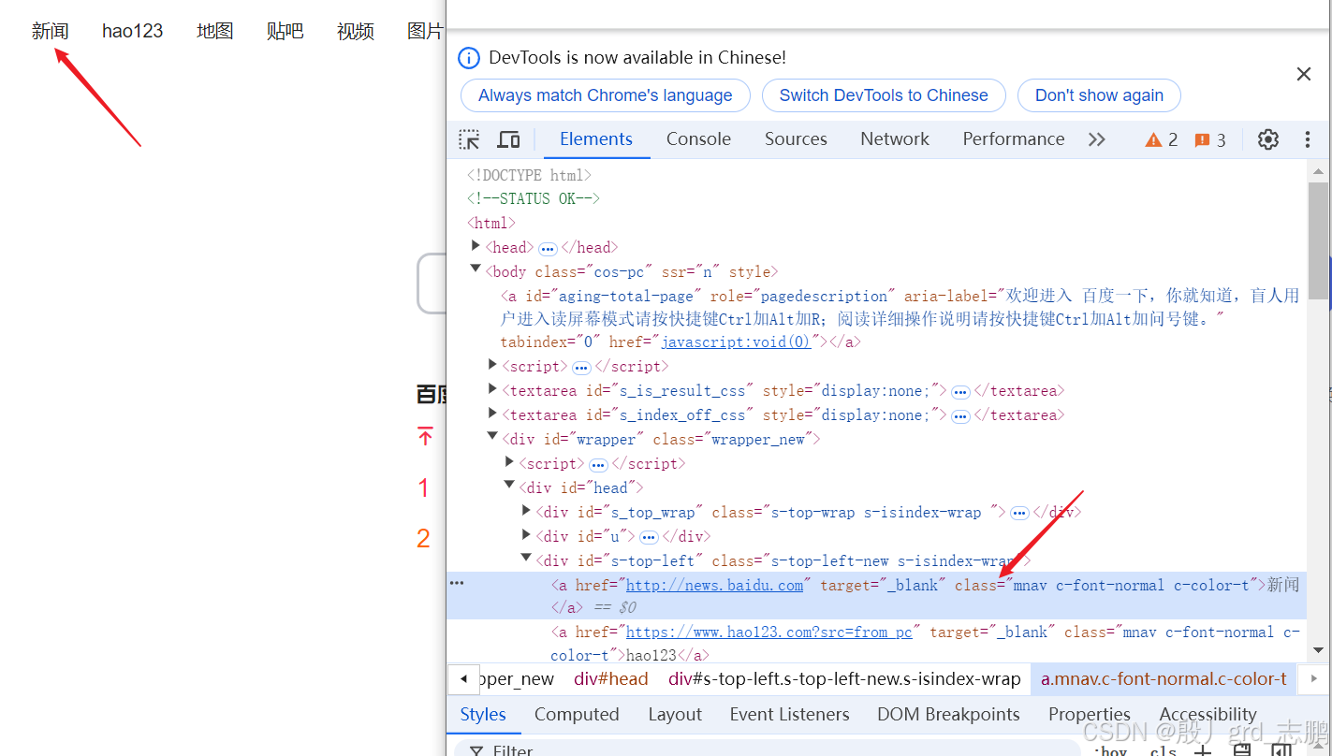Select the <!DOCTYPE html> line
Image resolution: width=1332 pixels, height=756 pixels.
(530, 176)
